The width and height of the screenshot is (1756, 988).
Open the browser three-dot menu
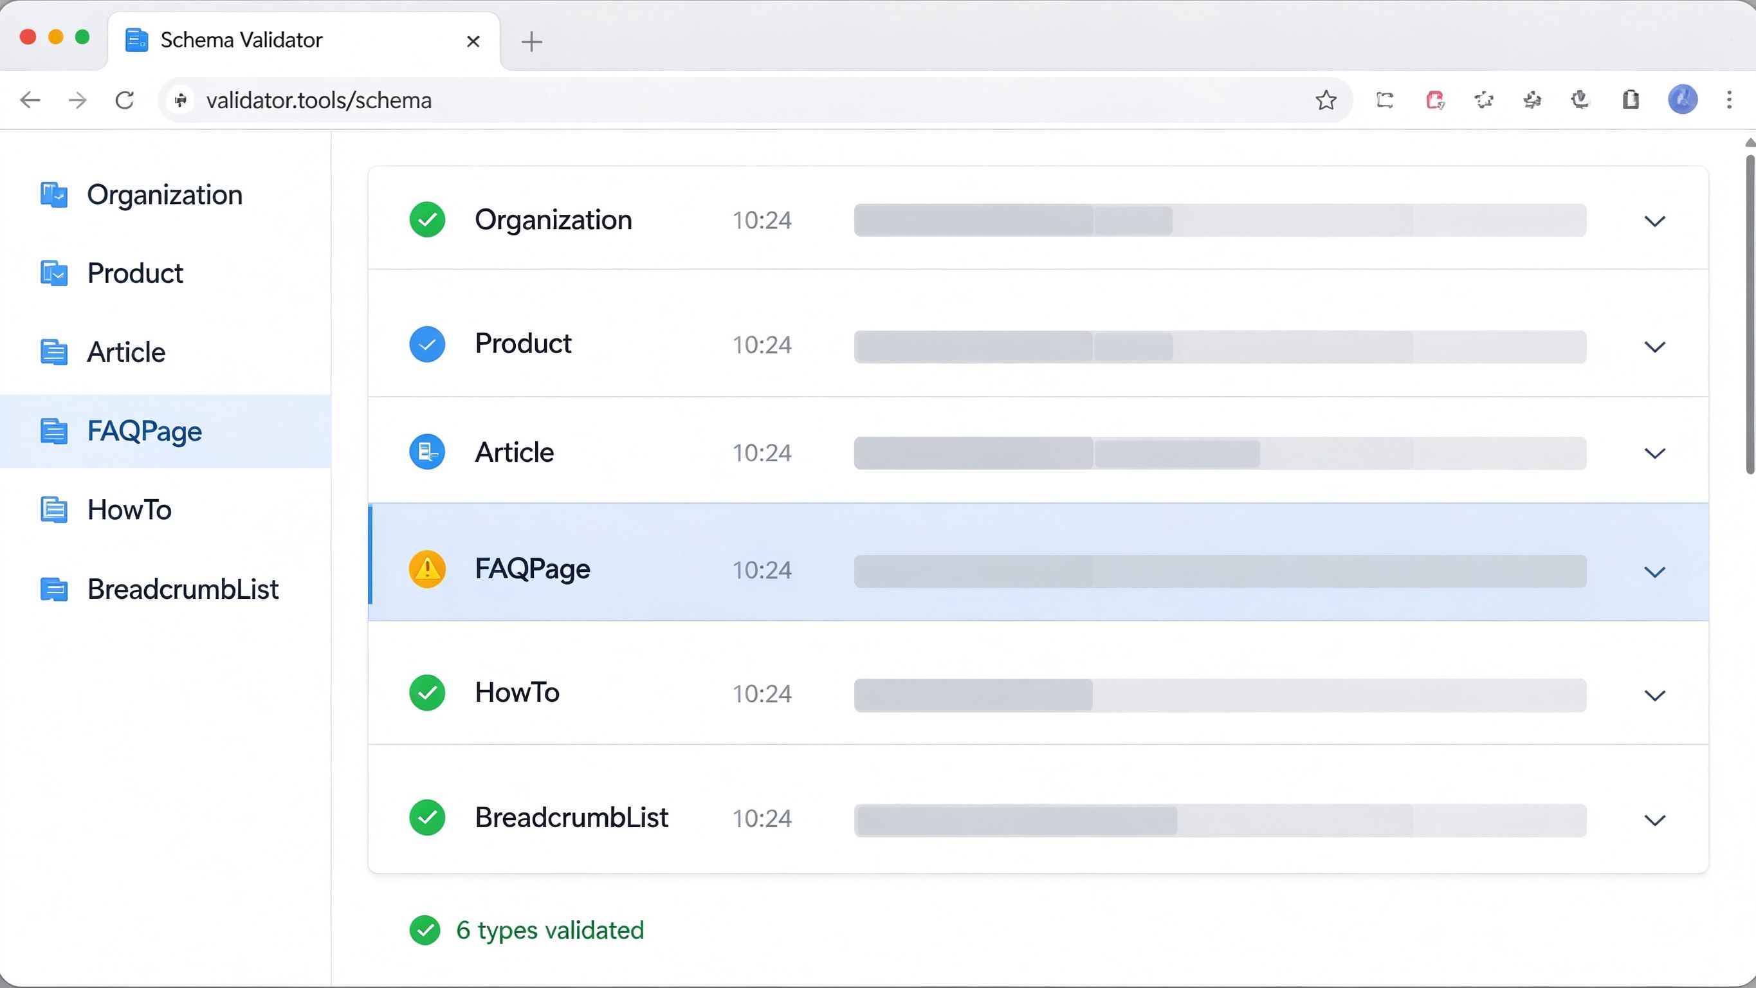(x=1730, y=100)
